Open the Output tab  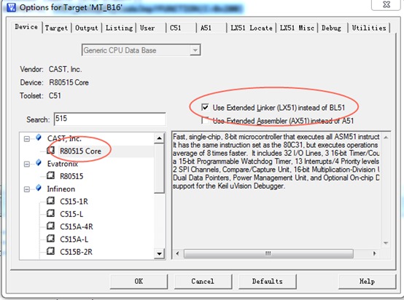[x=87, y=28]
